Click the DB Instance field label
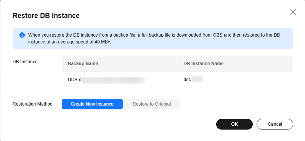 coord(25,62)
